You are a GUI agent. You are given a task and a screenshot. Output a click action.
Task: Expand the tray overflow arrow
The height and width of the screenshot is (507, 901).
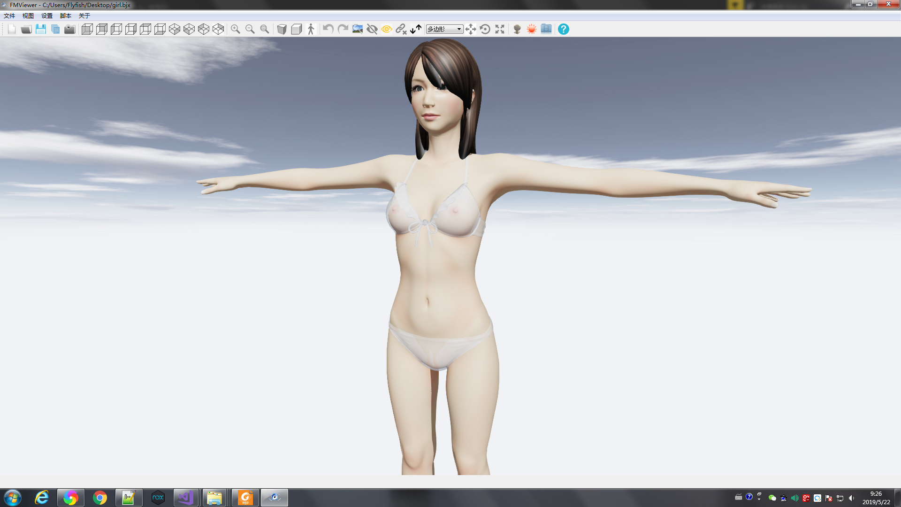click(759, 499)
